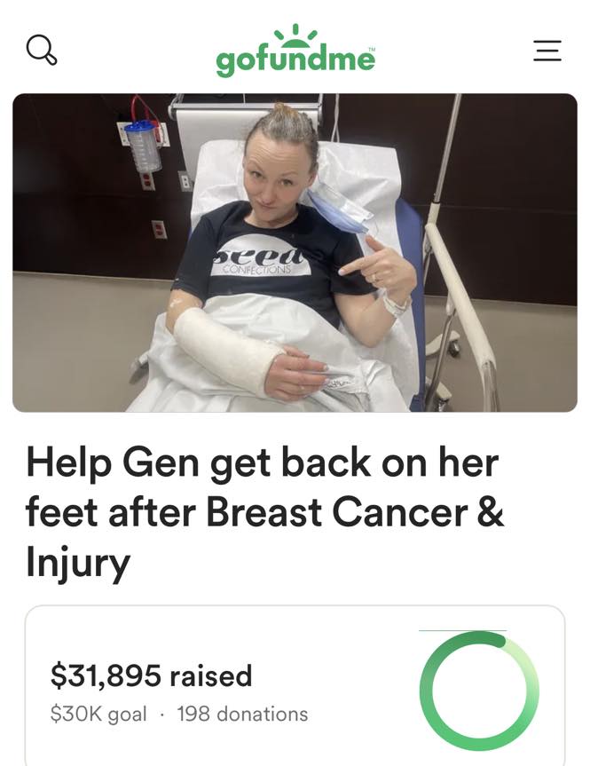
Task: Open the campaign hospital photo
Action: [295, 253]
